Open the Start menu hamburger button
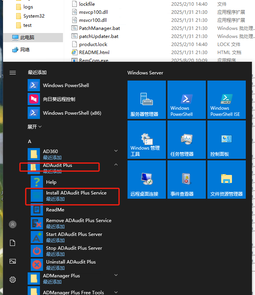 13,73
